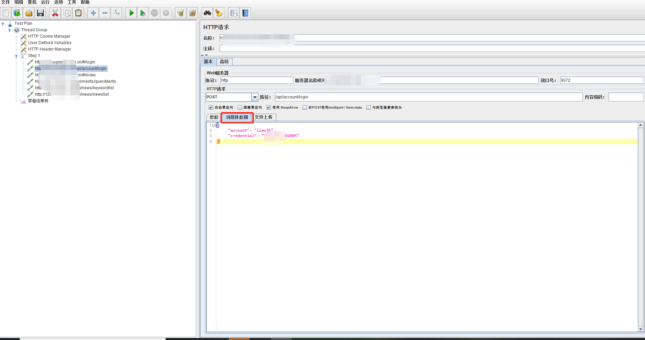Select the 察看结果树 tree item
The height and width of the screenshot is (340, 645).
pyautogui.click(x=38, y=101)
